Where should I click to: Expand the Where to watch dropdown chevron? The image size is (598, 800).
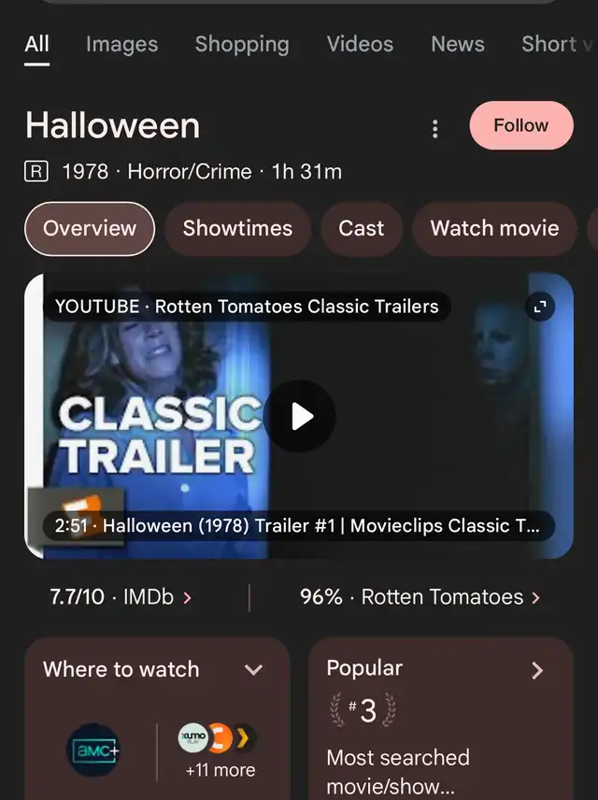[x=253, y=669]
